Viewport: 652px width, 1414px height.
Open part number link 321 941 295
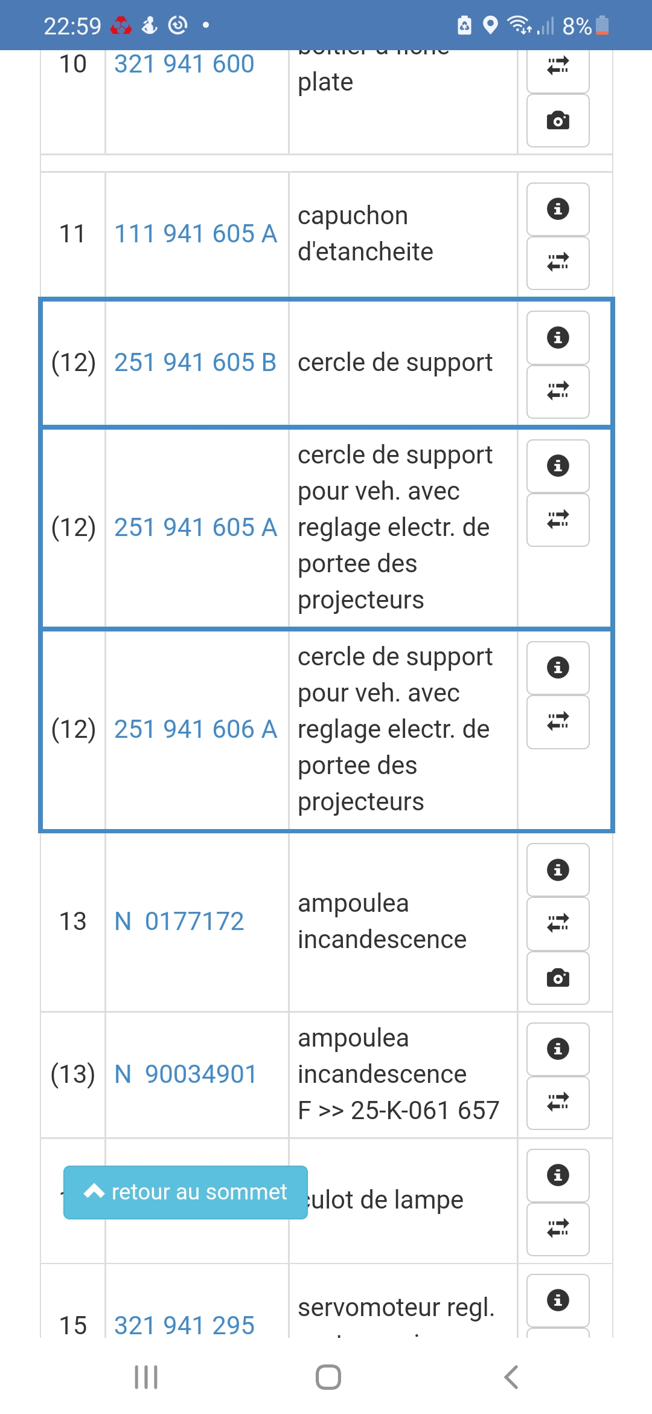[x=184, y=1326]
